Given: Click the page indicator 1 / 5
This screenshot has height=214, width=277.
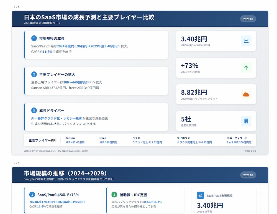Looking at the screenshot, I should pos(17,7).
